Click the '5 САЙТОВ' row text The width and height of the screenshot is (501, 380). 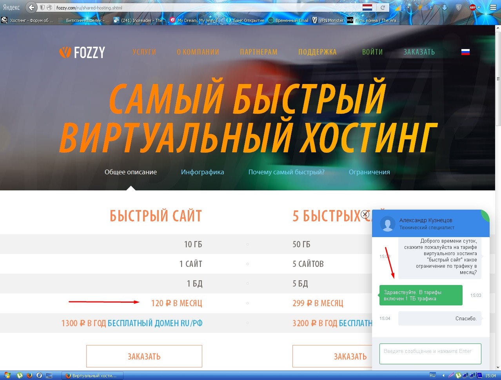click(308, 264)
